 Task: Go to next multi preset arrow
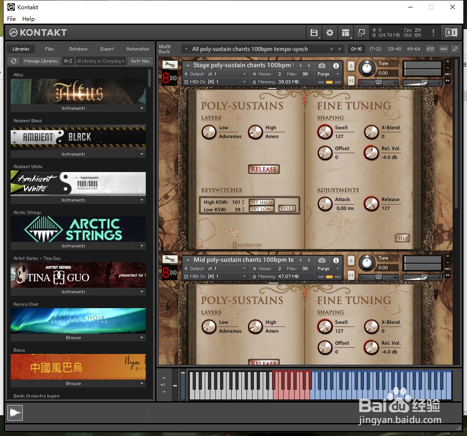[339, 49]
